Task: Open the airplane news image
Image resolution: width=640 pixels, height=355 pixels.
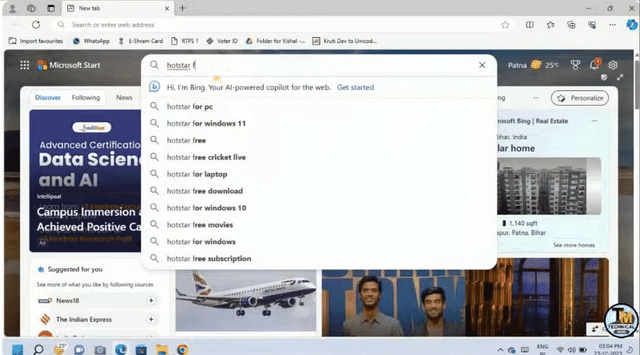Action: point(246,300)
